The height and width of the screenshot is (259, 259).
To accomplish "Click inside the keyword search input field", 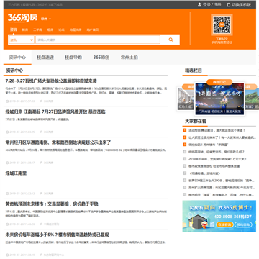I will tap(98, 40).
